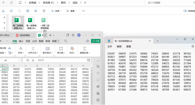
Task: Click the Share icon in Explorer toolbar
Action: (x=36, y=11)
